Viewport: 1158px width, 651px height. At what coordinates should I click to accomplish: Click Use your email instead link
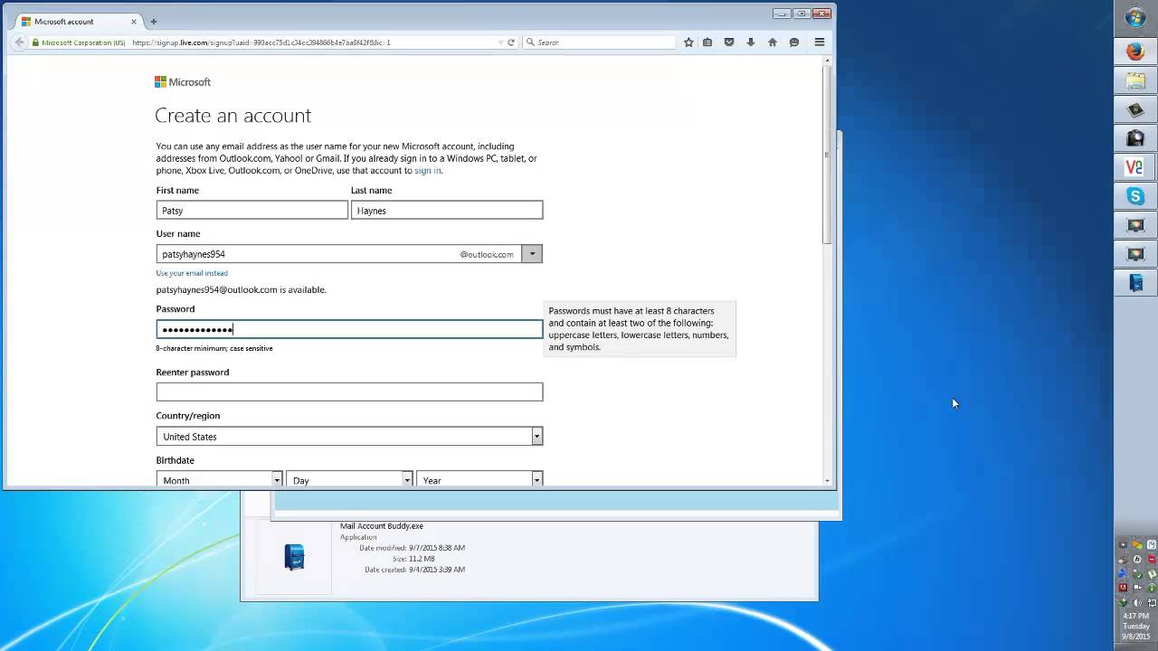pyautogui.click(x=192, y=273)
